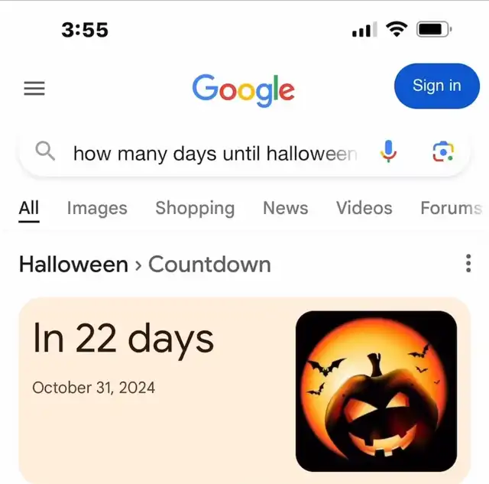Switch to the Images tab
Screen dimensions: 489x484
[x=97, y=208]
